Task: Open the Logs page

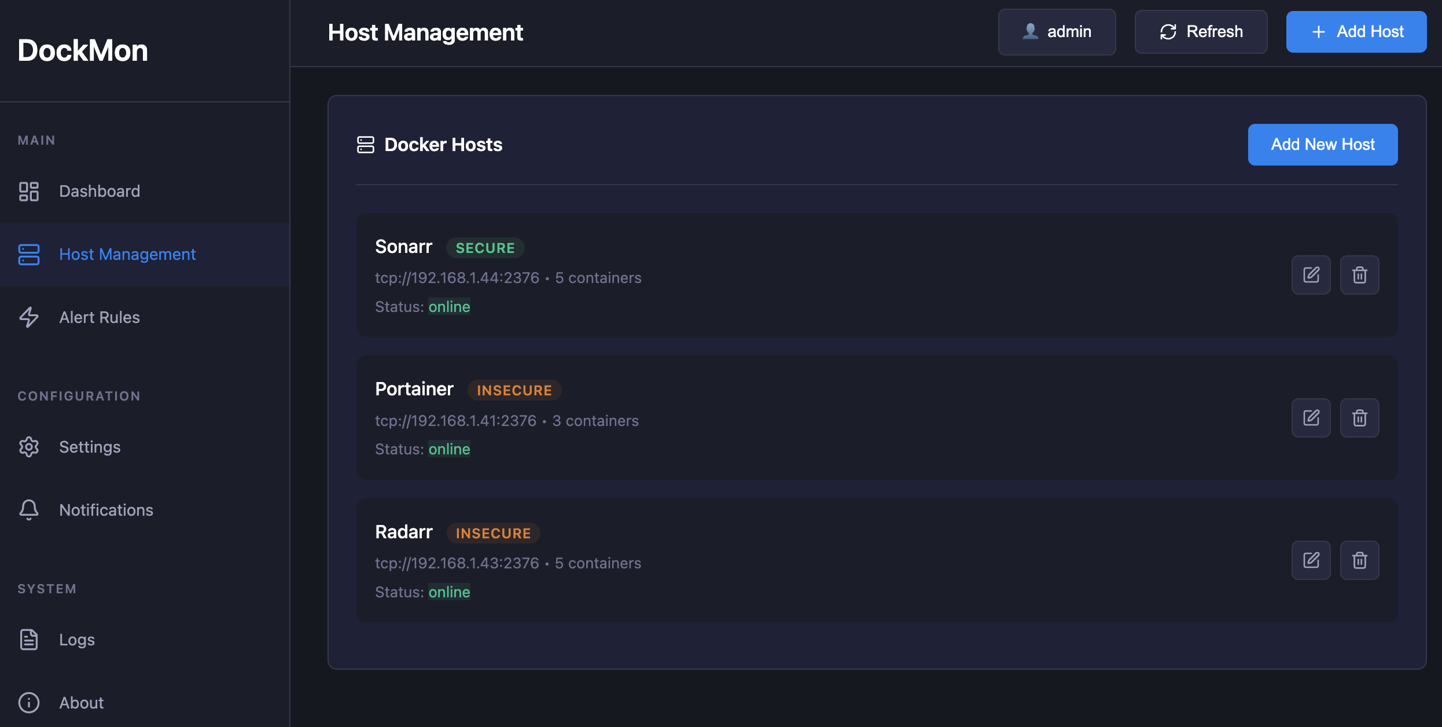Action: point(76,640)
